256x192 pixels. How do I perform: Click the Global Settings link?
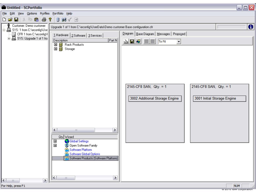(79, 141)
